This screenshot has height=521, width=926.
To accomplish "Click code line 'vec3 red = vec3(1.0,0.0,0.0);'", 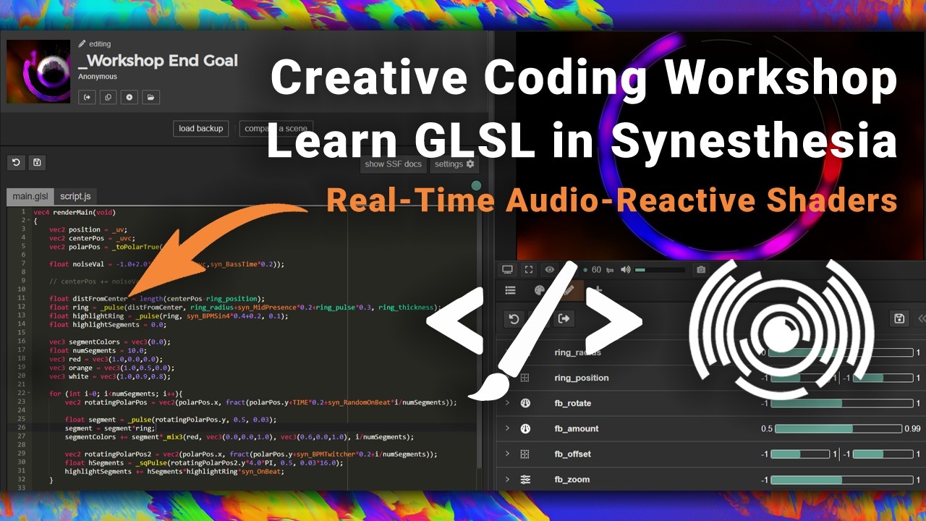I will [x=106, y=359].
